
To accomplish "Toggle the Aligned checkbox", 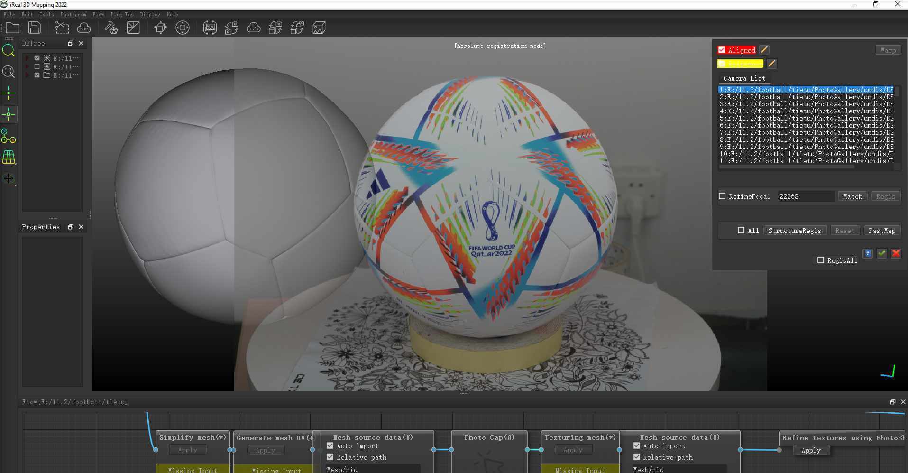I will pos(722,50).
